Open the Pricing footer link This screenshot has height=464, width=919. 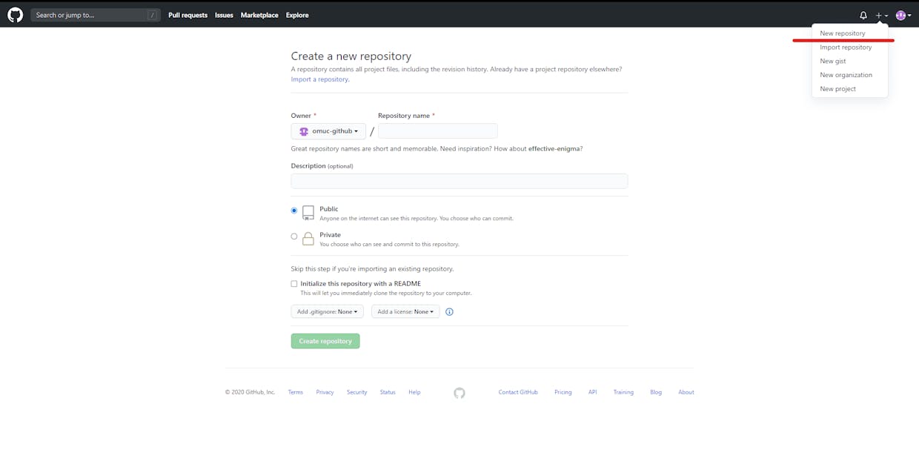(563, 393)
